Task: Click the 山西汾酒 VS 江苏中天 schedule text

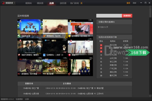Action: [90, 94]
